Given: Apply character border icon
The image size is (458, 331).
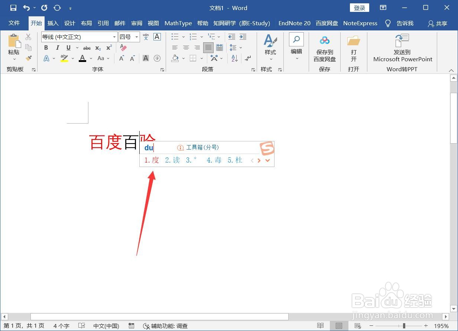Looking at the screenshot, I should point(157,37).
